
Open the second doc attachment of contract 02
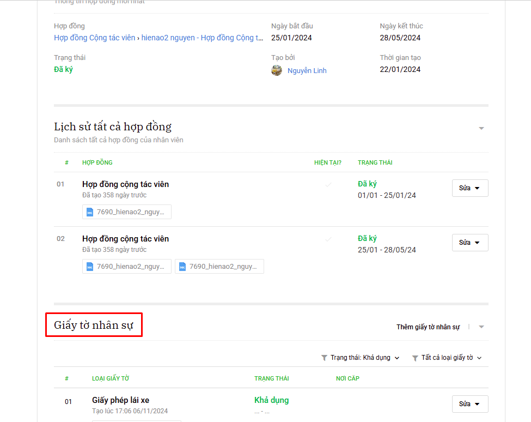pos(219,267)
